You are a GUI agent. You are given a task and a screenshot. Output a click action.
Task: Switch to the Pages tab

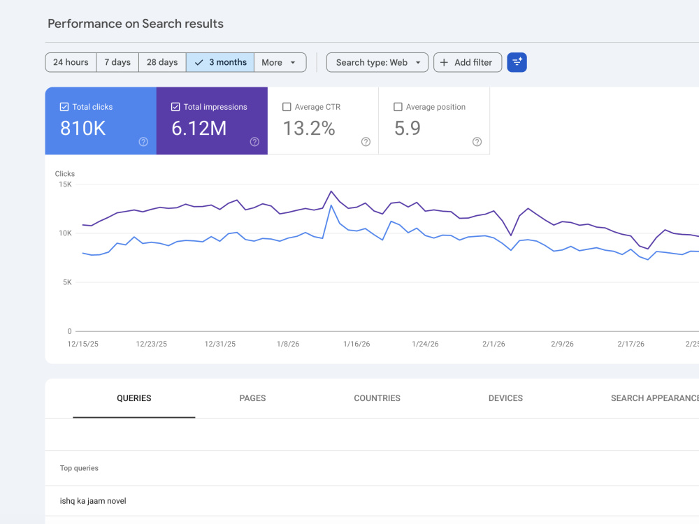click(x=252, y=398)
